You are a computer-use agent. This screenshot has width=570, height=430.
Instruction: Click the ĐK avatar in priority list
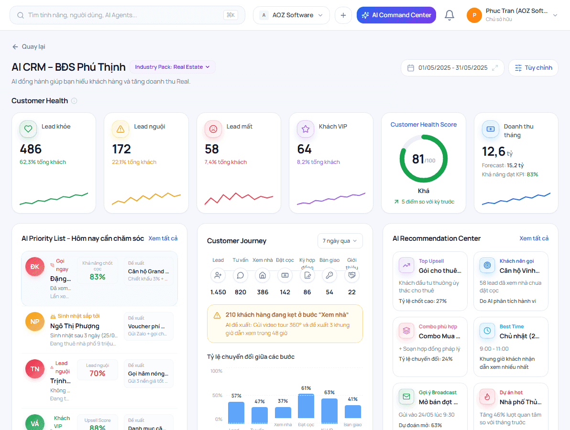click(x=35, y=267)
